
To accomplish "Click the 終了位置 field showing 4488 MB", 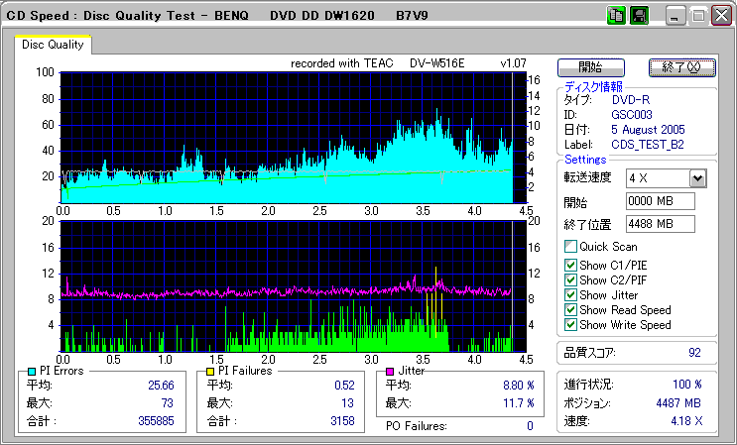I will point(661,223).
